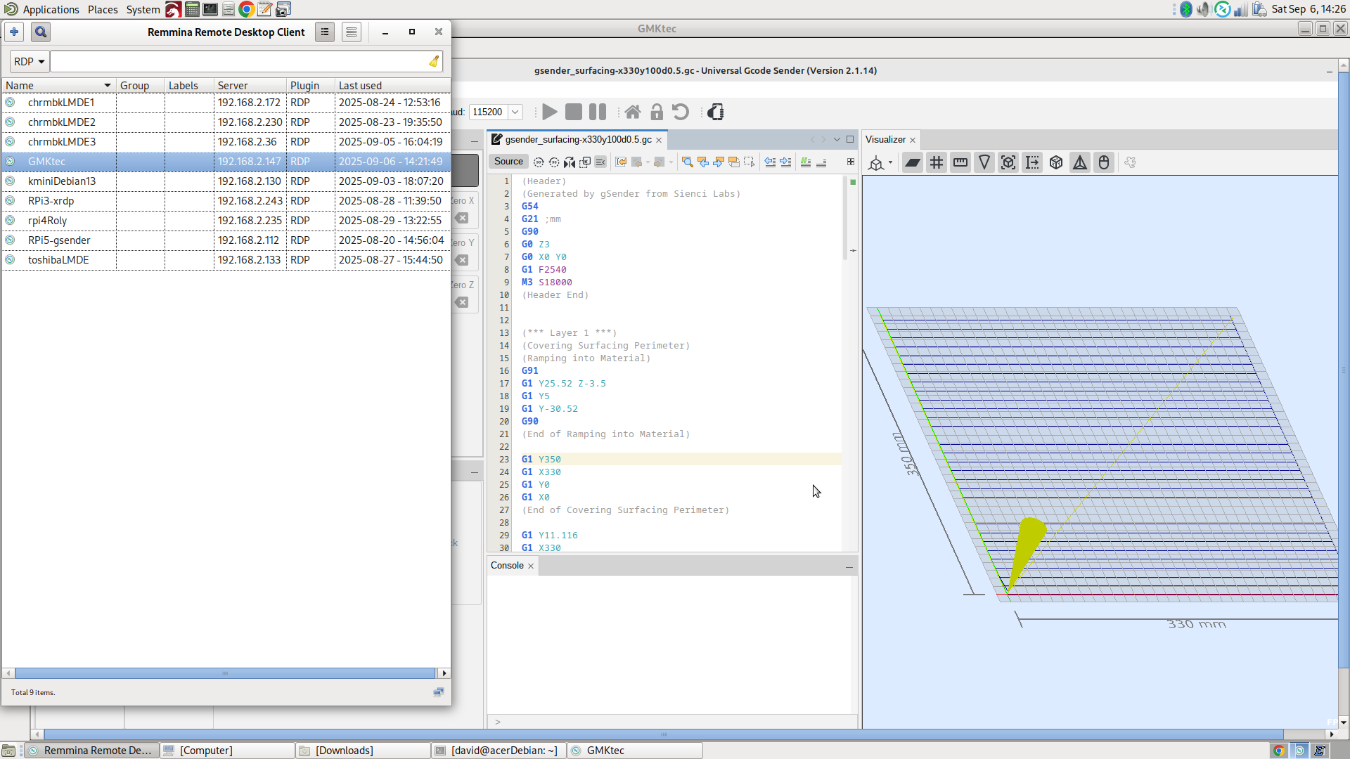Click new connection plus icon in Remmina
The width and height of the screenshot is (1350, 759).
(14, 32)
